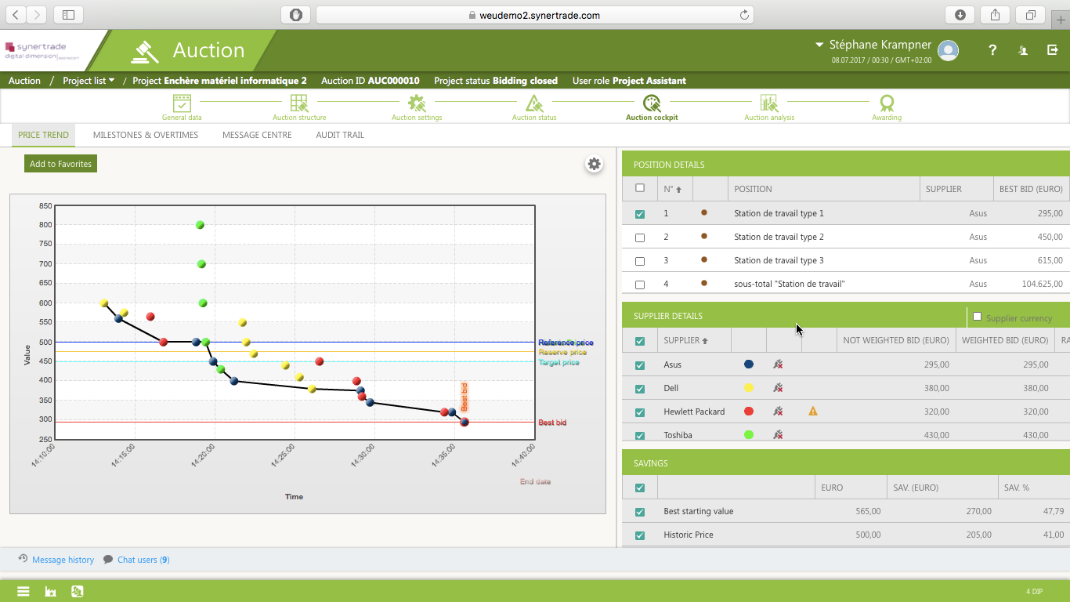Open the Auction cockpit step icon
This screenshot has width=1070, height=602.
click(652, 102)
